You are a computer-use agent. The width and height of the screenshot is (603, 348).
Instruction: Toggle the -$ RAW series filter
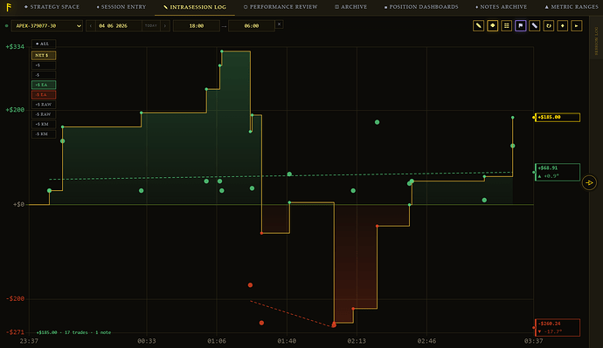click(x=44, y=114)
